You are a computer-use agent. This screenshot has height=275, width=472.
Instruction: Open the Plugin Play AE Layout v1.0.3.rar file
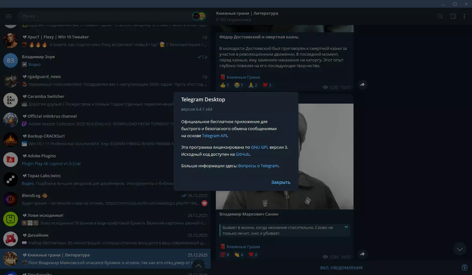click(x=51, y=163)
